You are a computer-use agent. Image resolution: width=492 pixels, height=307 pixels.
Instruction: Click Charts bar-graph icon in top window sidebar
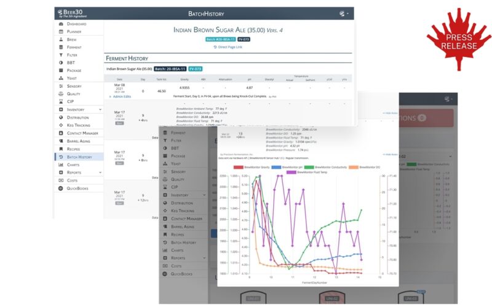click(61, 165)
